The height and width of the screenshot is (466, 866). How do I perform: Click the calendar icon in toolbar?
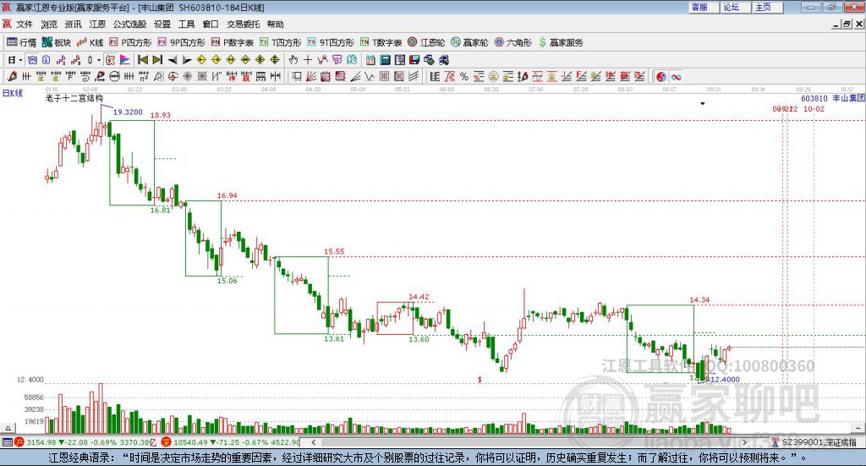tap(371, 60)
